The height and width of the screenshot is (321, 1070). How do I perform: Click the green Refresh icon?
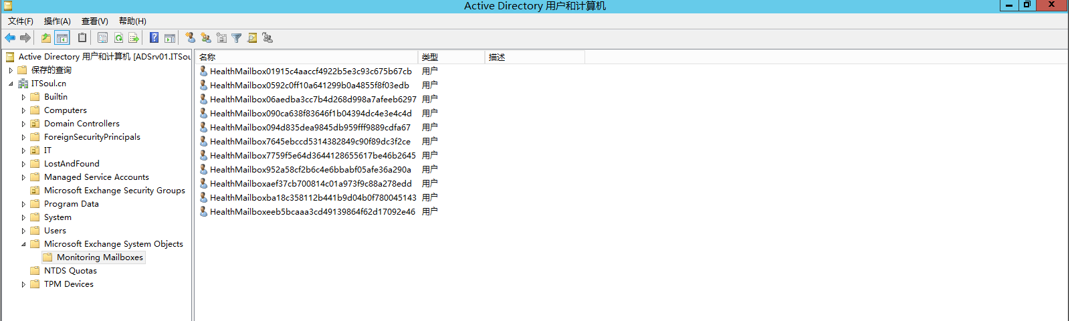click(118, 38)
